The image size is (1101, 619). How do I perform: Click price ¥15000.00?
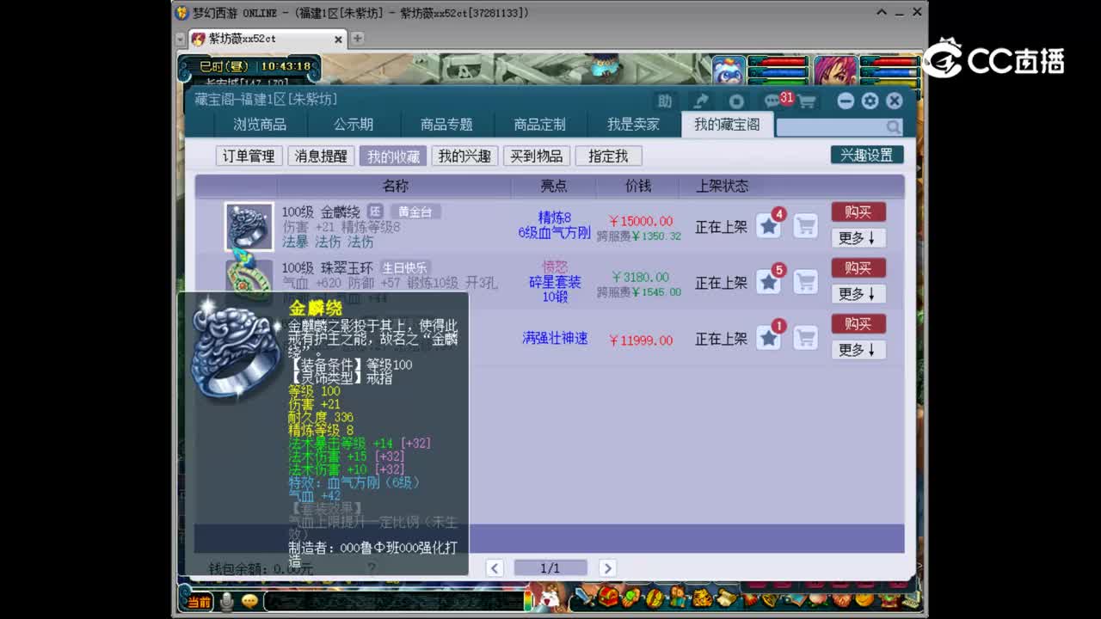click(641, 221)
